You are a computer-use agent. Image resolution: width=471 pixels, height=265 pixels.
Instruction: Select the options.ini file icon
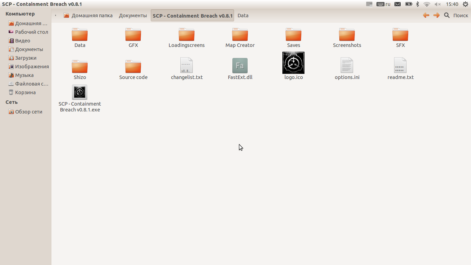tap(347, 66)
